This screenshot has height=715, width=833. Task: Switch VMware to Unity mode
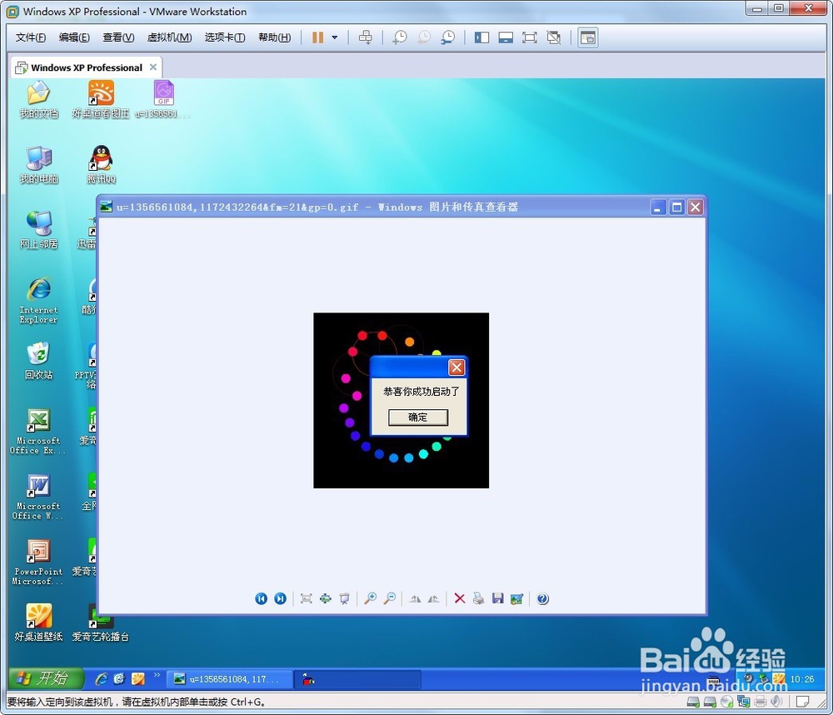554,37
